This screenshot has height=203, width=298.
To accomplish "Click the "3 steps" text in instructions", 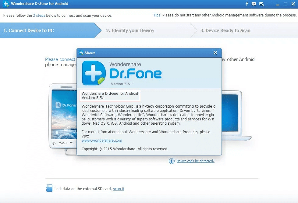I will tap(39, 15).
